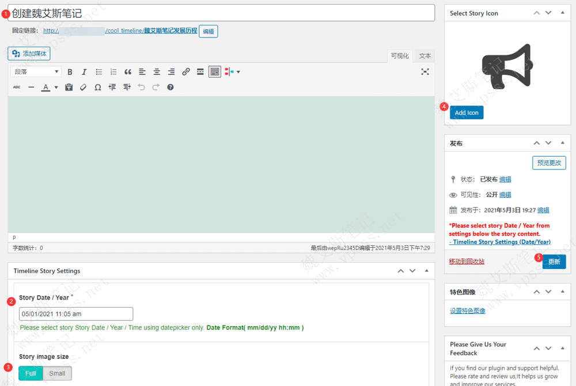Toggle the toolbar kitchen sink button
This screenshot has width=576, height=386.
[215, 72]
